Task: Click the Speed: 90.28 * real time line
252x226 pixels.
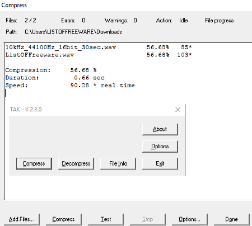Action: tap(70, 86)
